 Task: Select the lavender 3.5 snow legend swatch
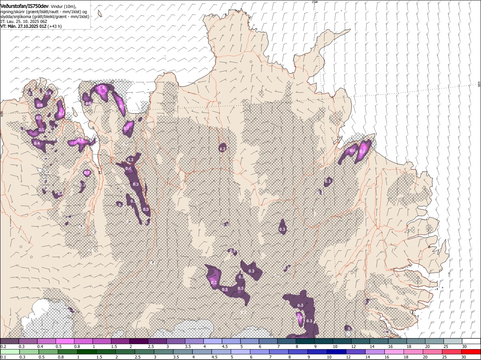point(194,341)
